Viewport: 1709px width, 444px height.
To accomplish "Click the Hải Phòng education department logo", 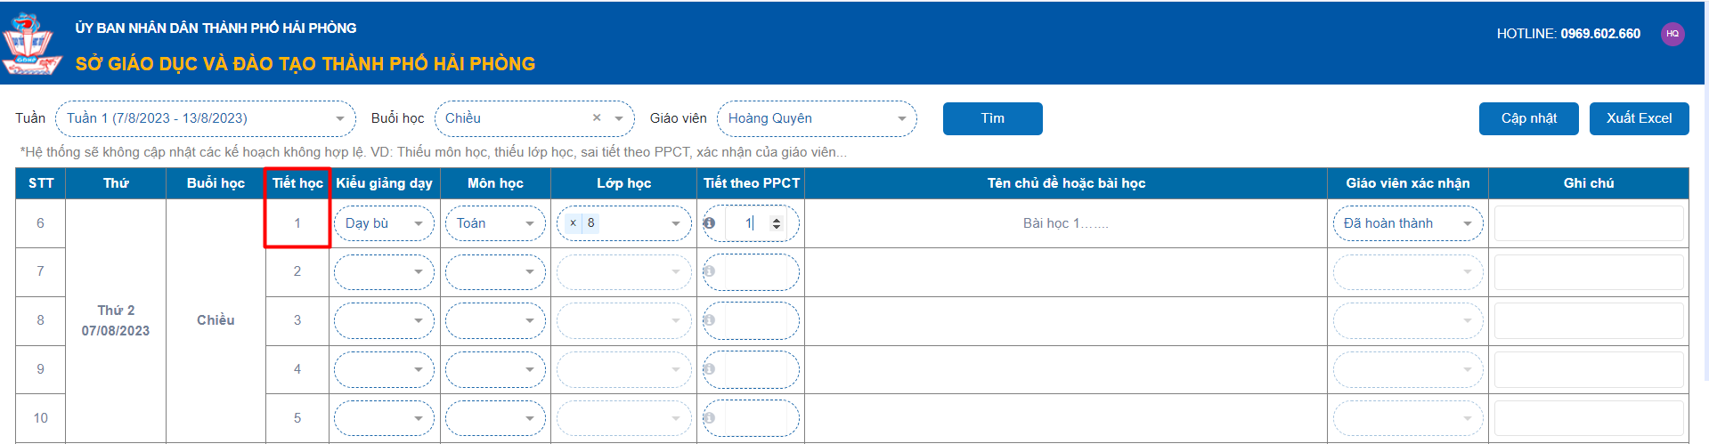I will pyautogui.click(x=31, y=44).
